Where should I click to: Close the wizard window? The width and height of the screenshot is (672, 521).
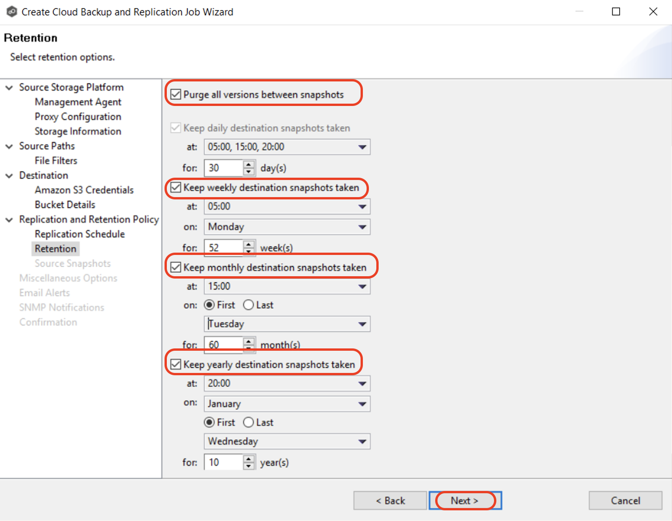click(653, 12)
